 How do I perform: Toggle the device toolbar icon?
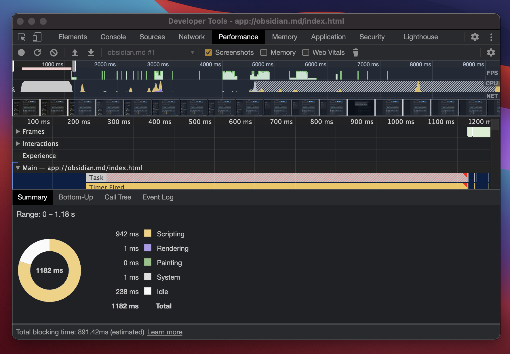37,37
